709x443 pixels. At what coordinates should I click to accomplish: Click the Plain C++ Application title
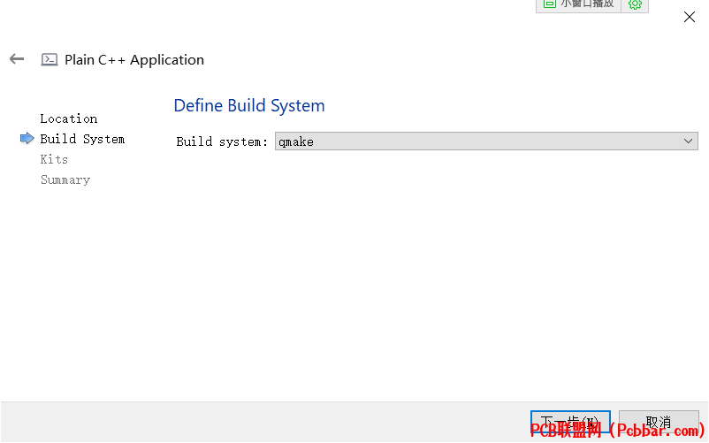coord(134,59)
